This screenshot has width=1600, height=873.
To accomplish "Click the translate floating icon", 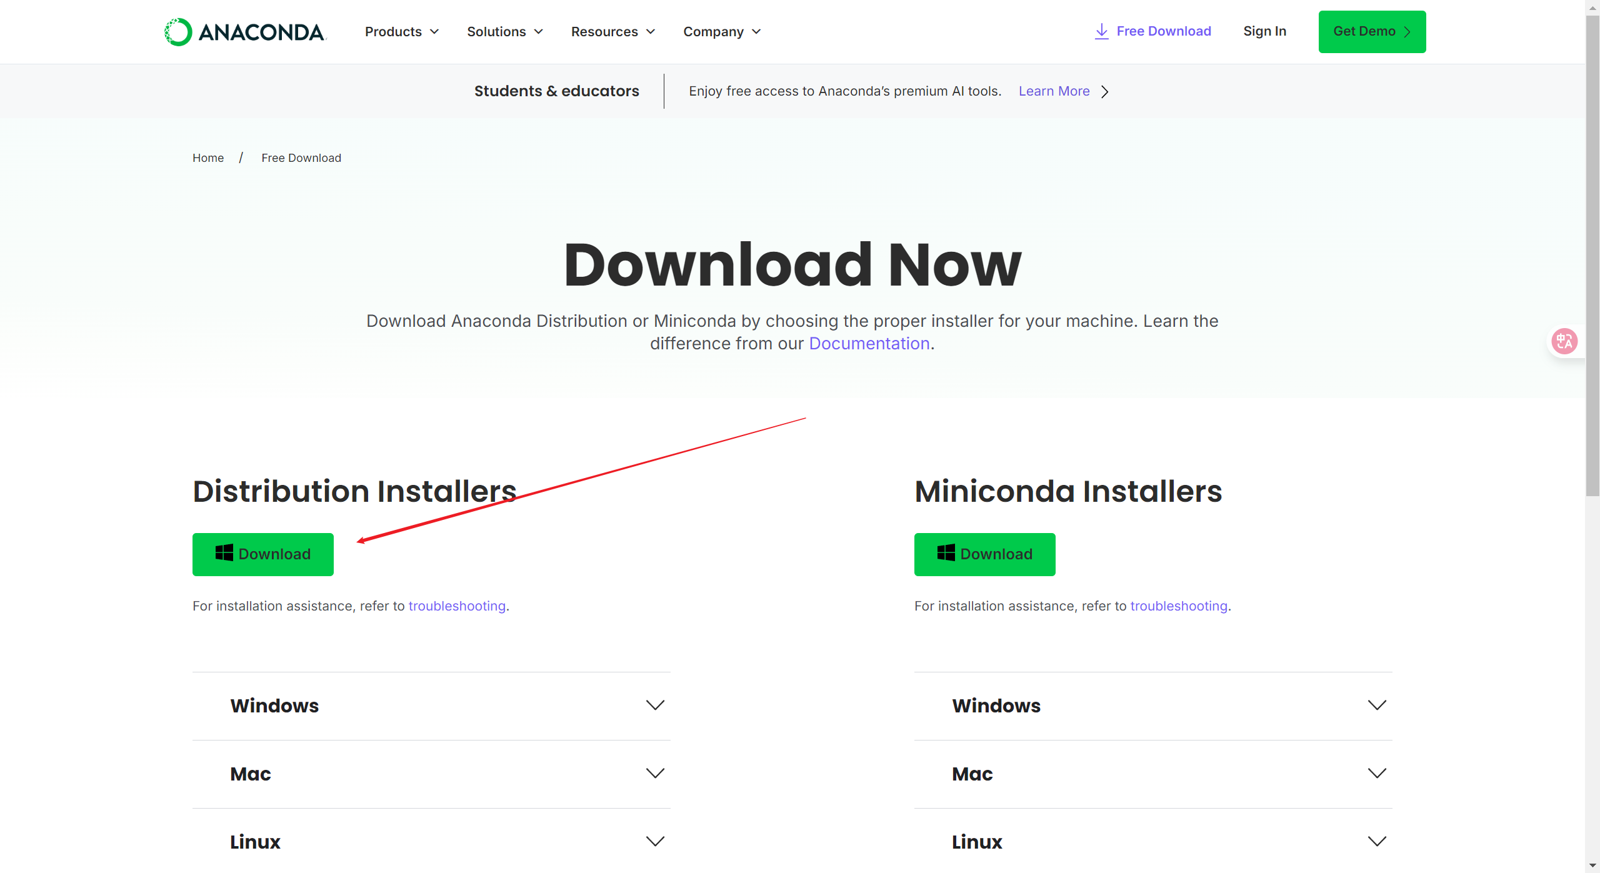I will (x=1564, y=341).
